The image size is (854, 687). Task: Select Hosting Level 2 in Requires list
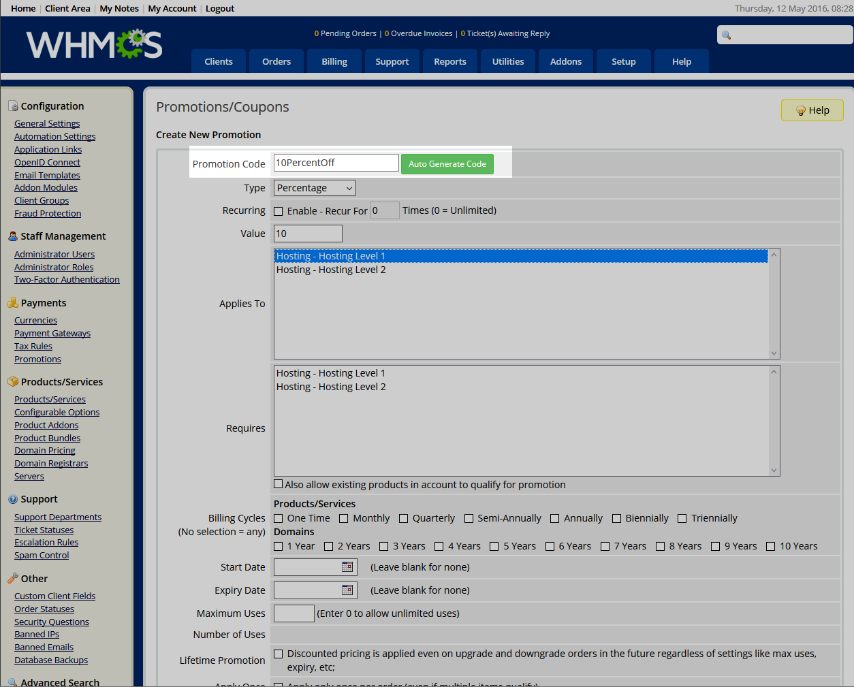pyautogui.click(x=331, y=387)
